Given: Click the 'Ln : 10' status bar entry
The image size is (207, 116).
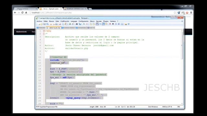Looking at the screenshot, I should pyautogui.click(x=117, y=107).
